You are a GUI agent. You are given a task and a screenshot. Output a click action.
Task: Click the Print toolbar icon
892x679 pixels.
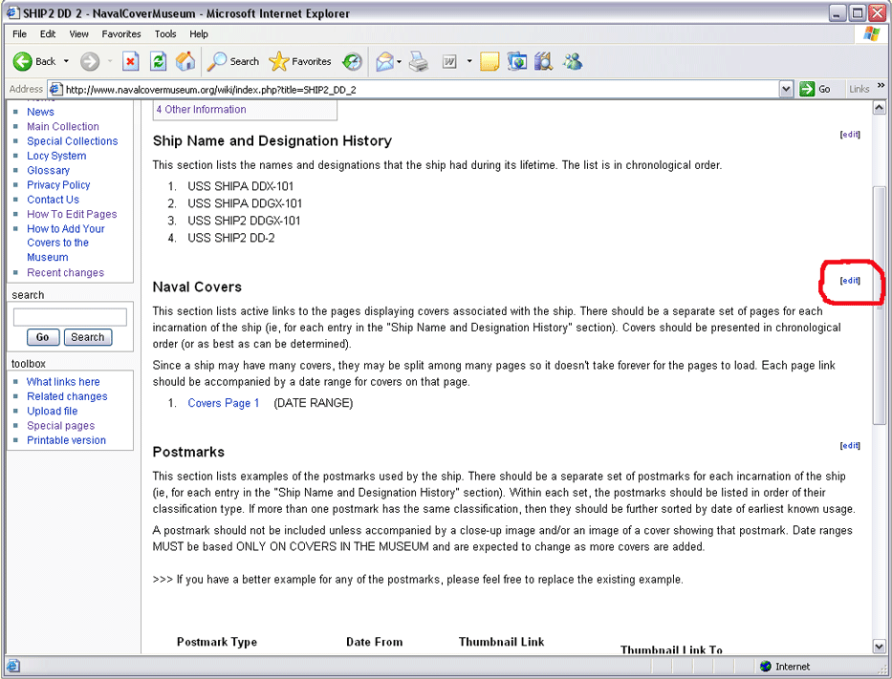point(419,62)
